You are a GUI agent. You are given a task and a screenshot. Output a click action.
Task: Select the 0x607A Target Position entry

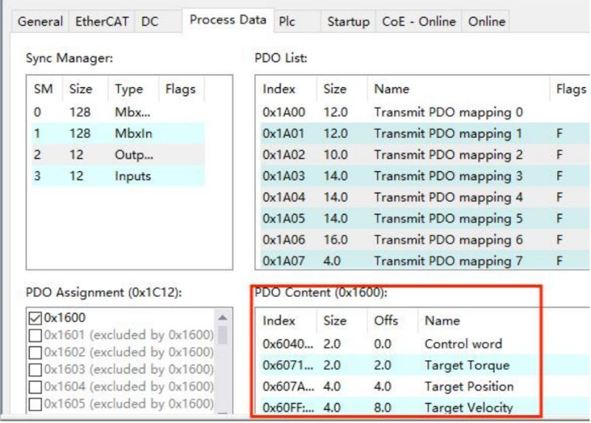click(x=424, y=387)
